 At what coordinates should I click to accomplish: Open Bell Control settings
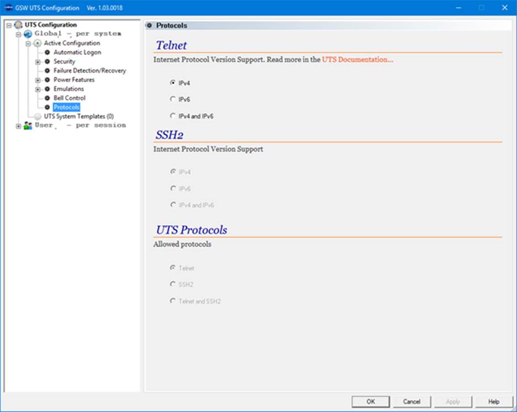point(70,98)
